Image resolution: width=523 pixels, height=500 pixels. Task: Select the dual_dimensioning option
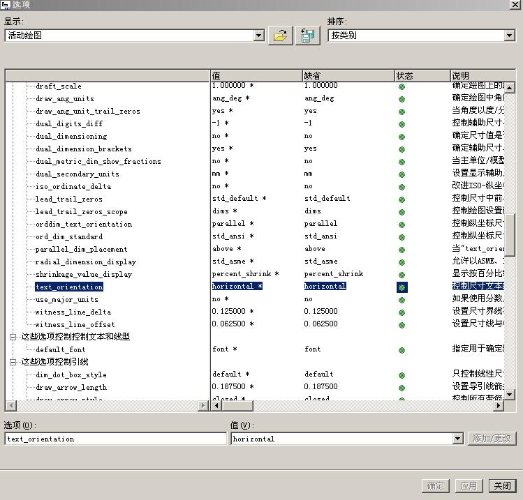click(x=71, y=136)
